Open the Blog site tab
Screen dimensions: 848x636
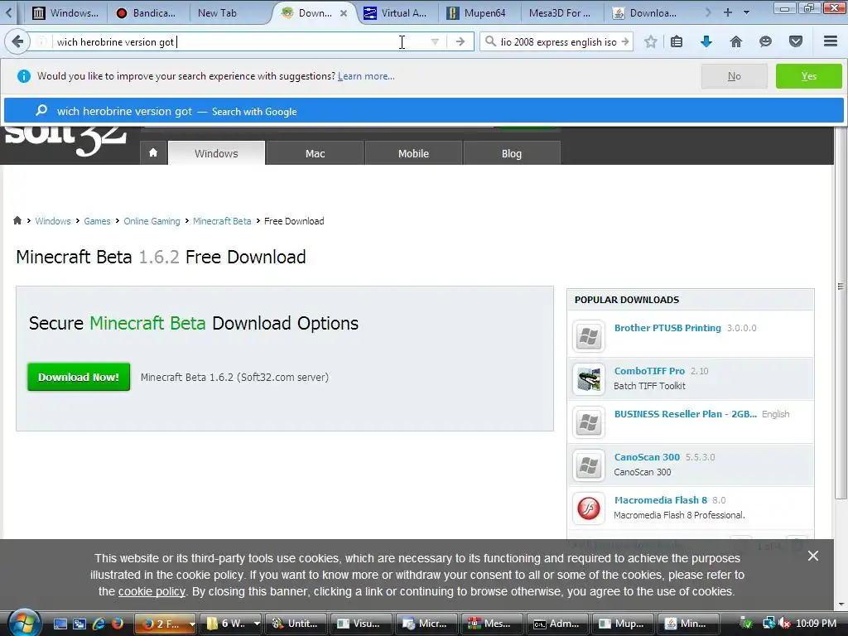[512, 153]
